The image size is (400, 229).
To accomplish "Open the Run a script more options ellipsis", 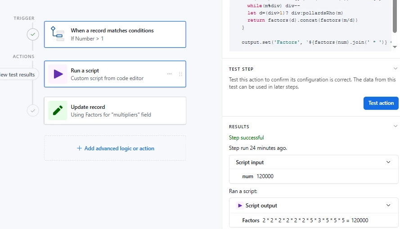I will pyautogui.click(x=169, y=74).
